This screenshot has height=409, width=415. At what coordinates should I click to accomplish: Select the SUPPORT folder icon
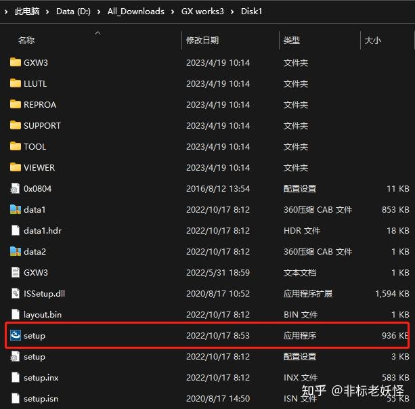[x=16, y=125]
